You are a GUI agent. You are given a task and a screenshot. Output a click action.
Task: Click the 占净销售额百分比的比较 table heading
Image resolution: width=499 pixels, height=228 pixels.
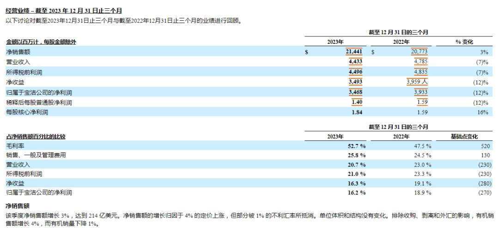pyautogui.click(x=36, y=137)
